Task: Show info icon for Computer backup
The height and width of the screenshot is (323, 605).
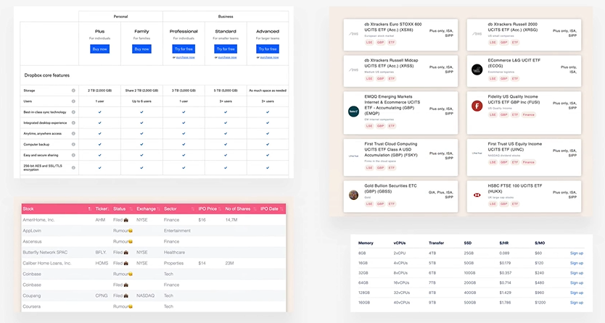Action: tap(73, 144)
